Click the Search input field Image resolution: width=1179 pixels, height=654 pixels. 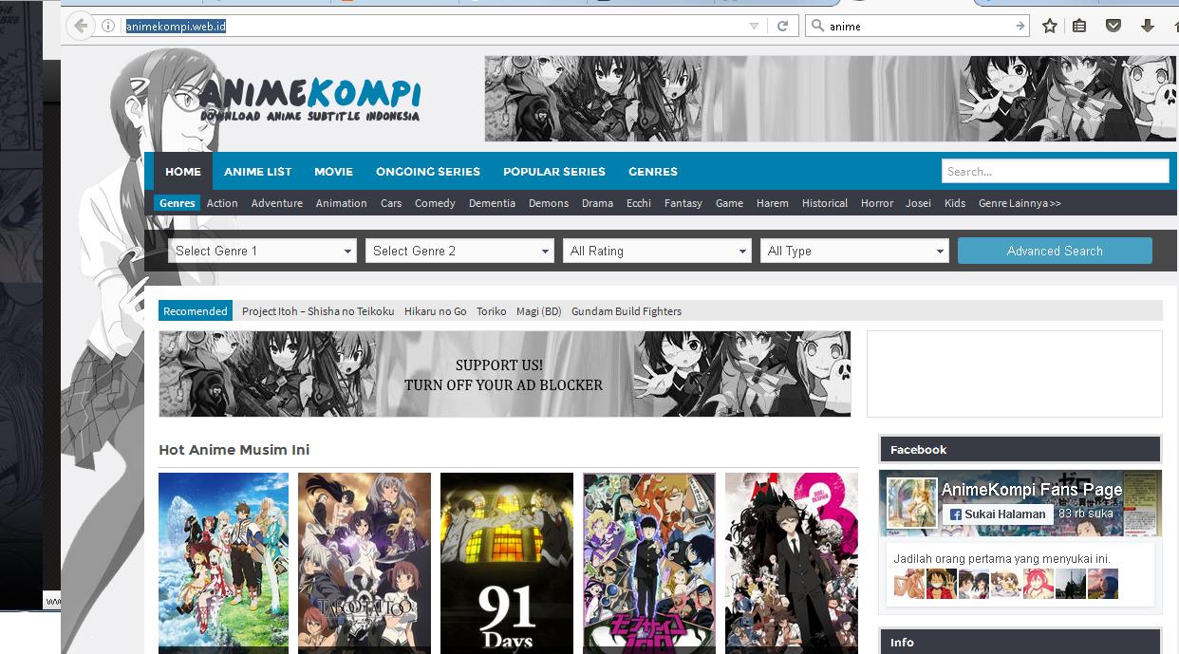(x=1055, y=171)
